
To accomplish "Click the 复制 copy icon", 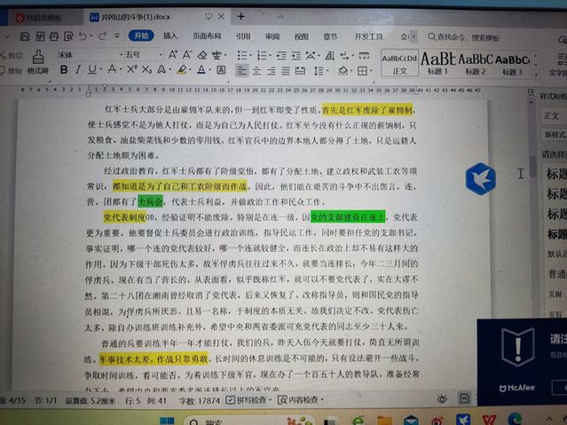I will pyautogui.click(x=12, y=70).
